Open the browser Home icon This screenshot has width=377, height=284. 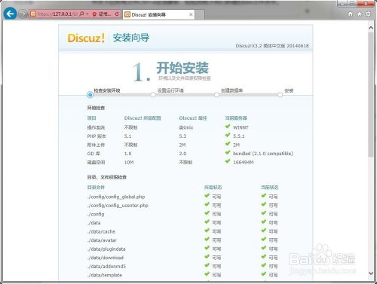(x=351, y=14)
